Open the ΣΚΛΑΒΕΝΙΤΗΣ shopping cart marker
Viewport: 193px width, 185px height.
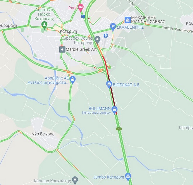(113, 27)
